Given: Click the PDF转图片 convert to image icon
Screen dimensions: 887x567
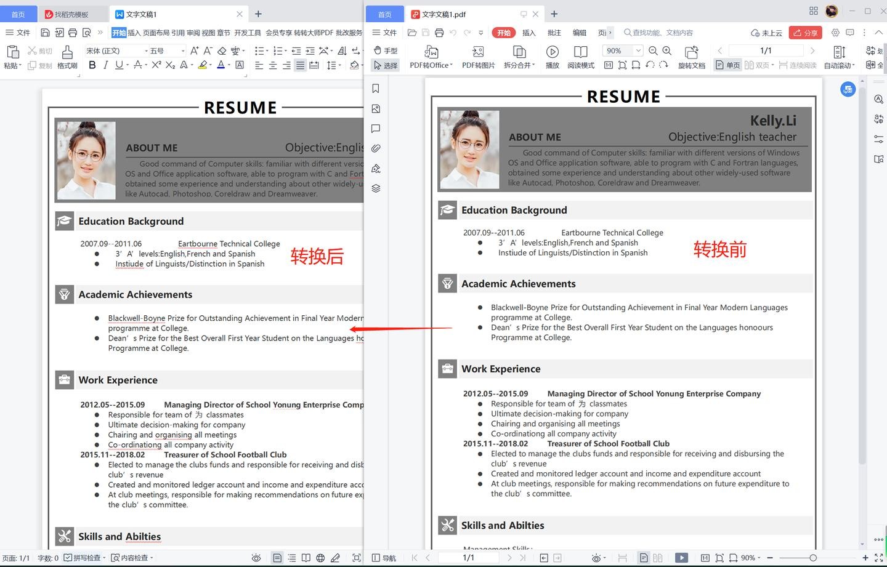Looking at the screenshot, I should point(478,56).
